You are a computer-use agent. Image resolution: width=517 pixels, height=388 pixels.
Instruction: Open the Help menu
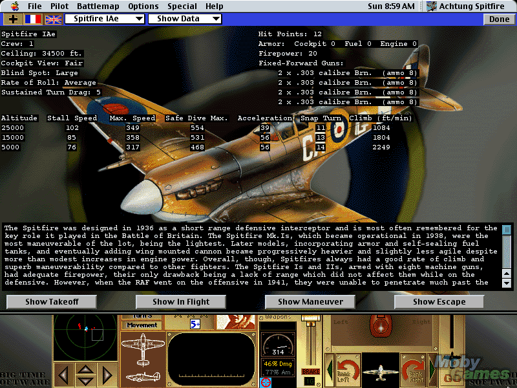pyautogui.click(x=215, y=6)
